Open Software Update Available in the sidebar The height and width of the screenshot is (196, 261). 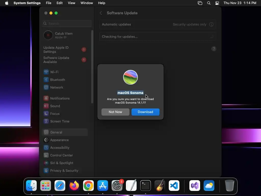(65, 60)
